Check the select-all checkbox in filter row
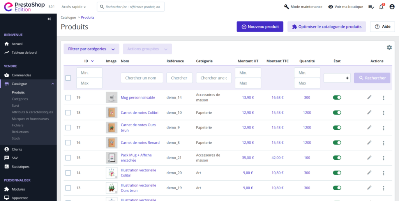This screenshot has height=201, width=399. (x=68, y=78)
